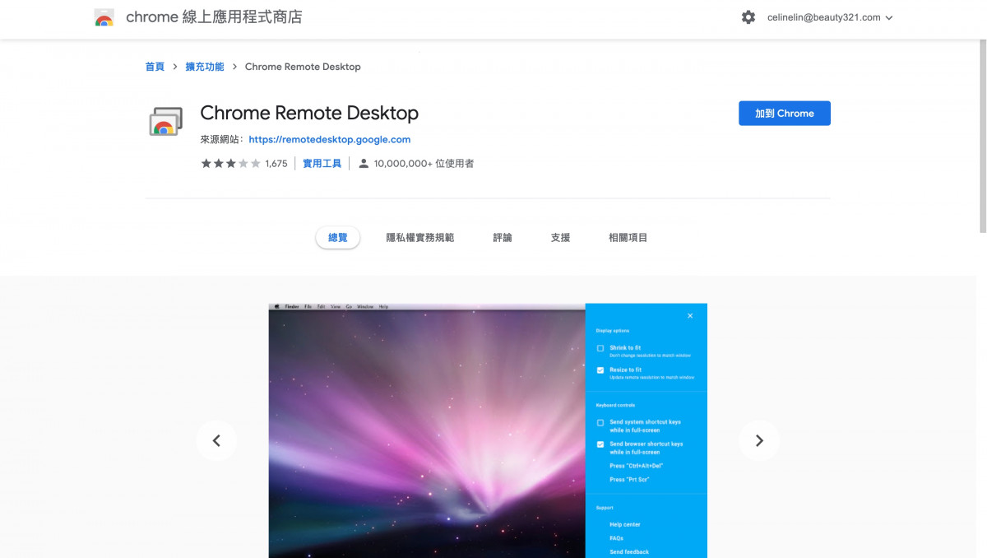Open the 相關項目 tab
The image size is (987, 558).
pyautogui.click(x=628, y=238)
